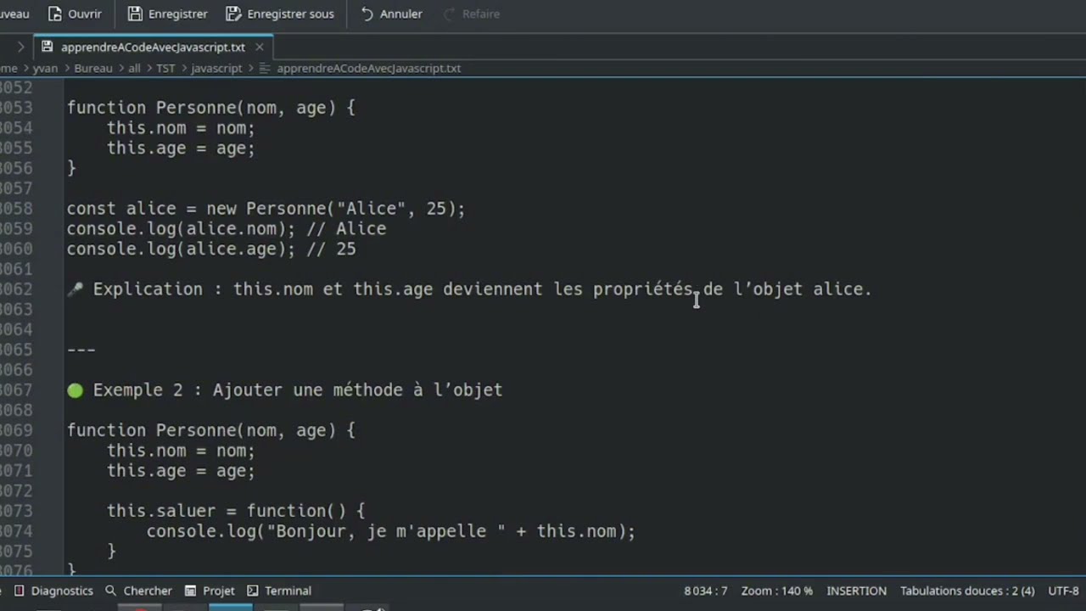Click Annuler in the toolbar

(x=391, y=14)
